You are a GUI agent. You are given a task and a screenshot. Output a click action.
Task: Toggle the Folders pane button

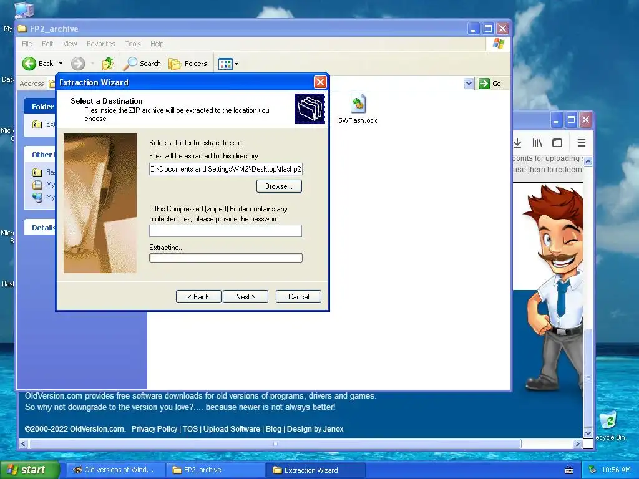[x=188, y=64]
